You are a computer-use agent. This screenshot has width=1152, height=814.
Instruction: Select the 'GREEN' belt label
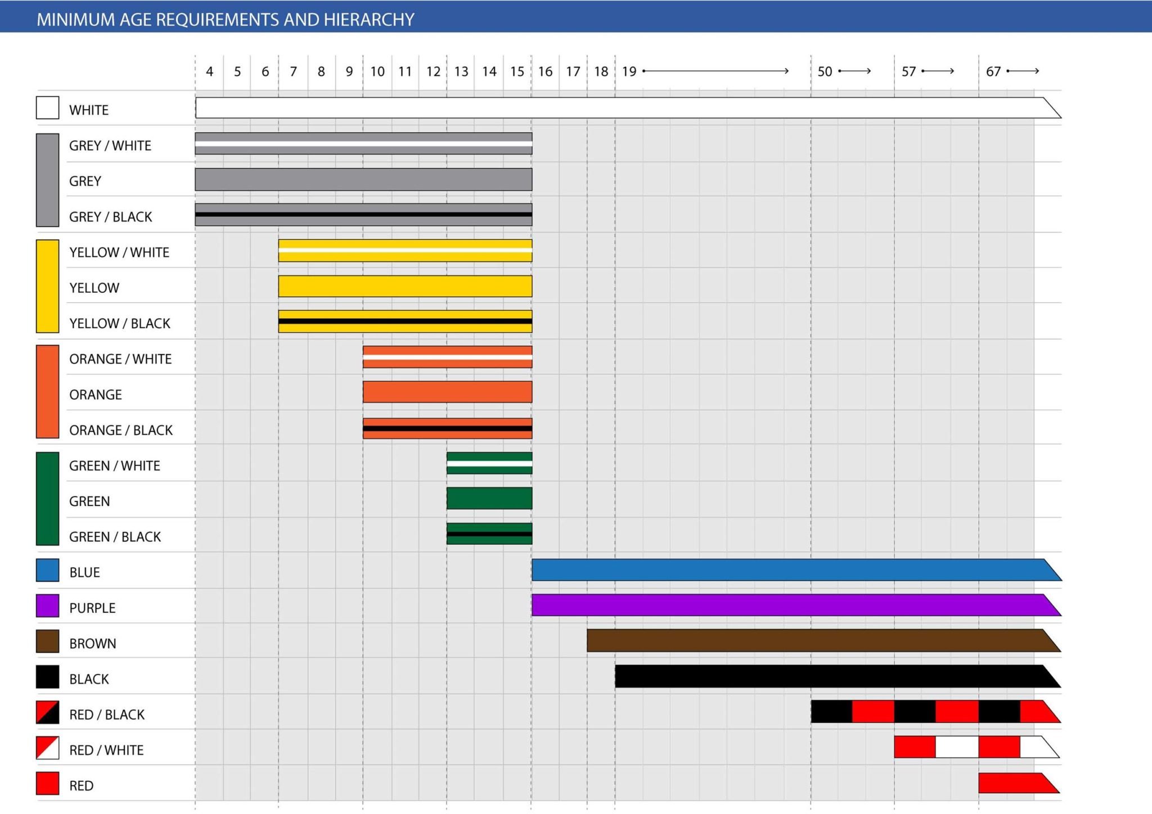[x=89, y=501]
